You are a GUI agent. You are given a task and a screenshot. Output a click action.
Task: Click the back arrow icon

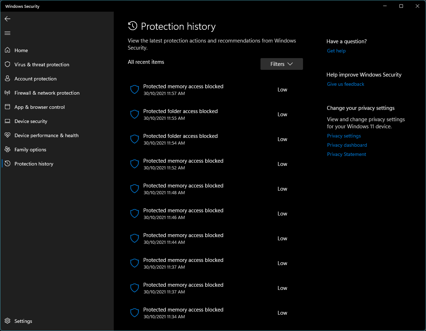click(x=7, y=19)
